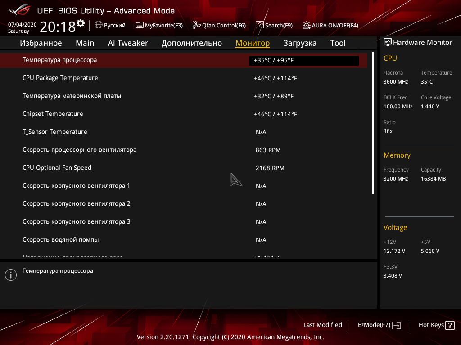Click the globe language icon
Image resolution: width=461 pixels, height=345 pixels.
click(99, 25)
